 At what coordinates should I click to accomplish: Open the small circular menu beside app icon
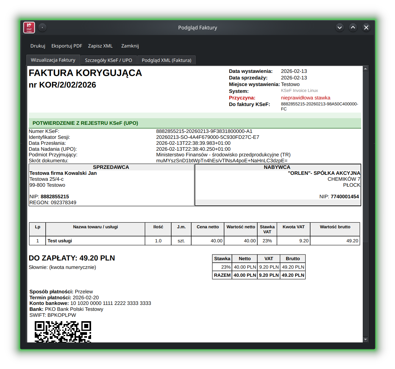coord(42,28)
